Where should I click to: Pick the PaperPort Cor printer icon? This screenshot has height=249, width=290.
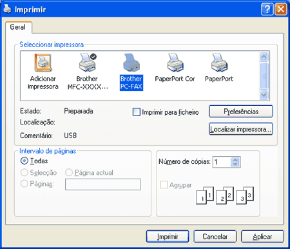pyautogui.click(x=175, y=63)
